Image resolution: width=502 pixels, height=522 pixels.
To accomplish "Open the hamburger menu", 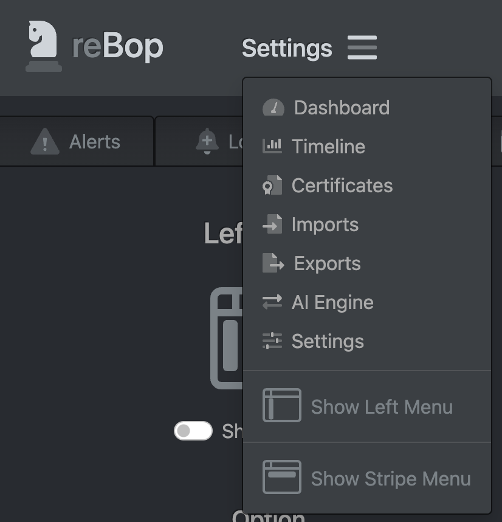I will pyautogui.click(x=362, y=47).
